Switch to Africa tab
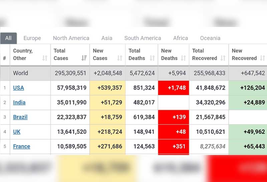The image size is (267, 182). pyautogui.click(x=181, y=38)
